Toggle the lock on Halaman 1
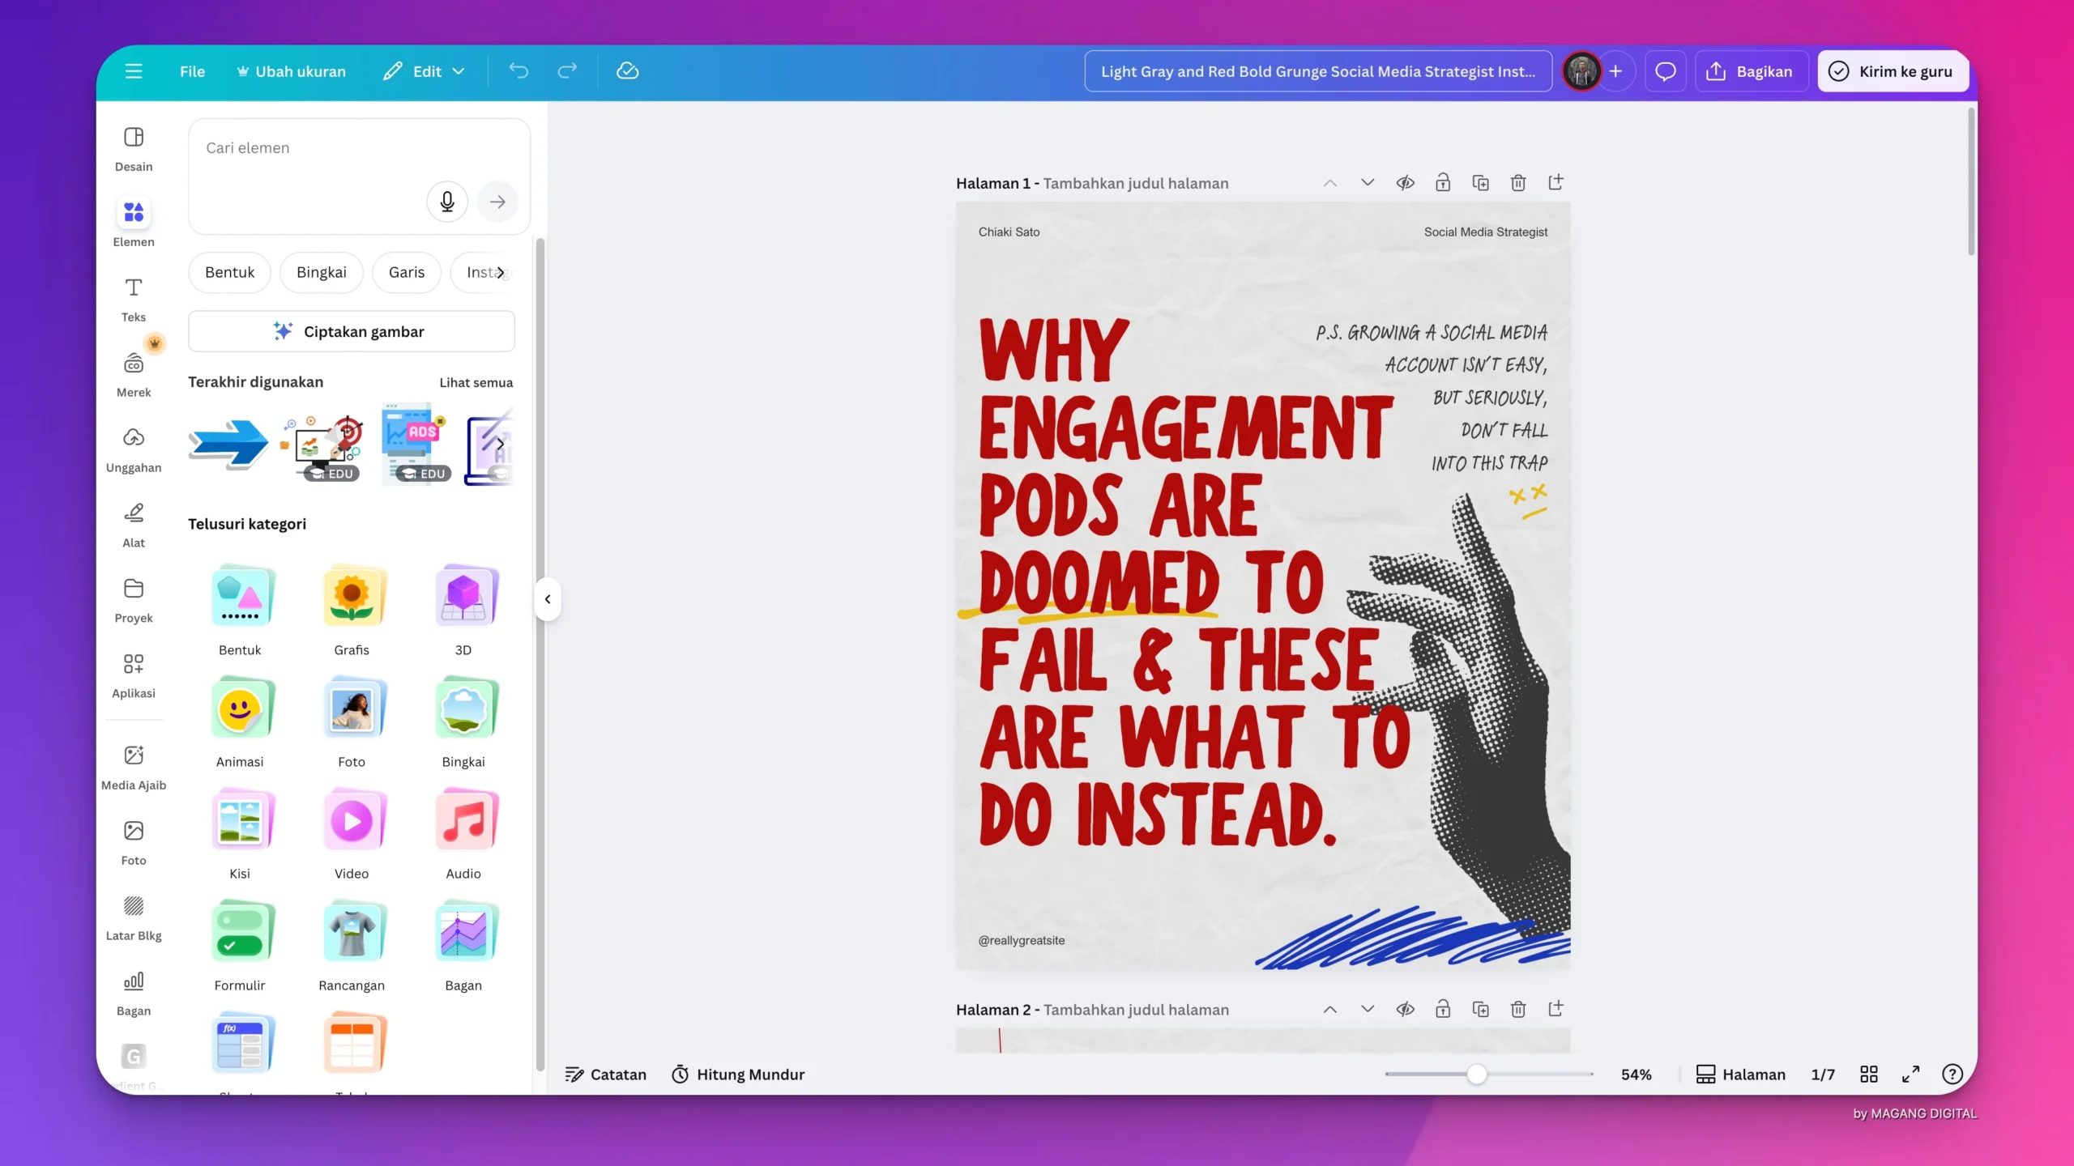Image resolution: width=2074 pixels, height=1166 pixels. 1443,183
